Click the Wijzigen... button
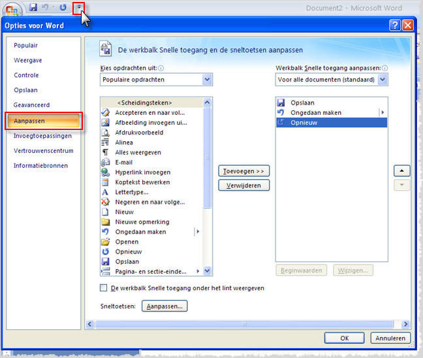This screenshot has width=423, height=358. [353, 270]
